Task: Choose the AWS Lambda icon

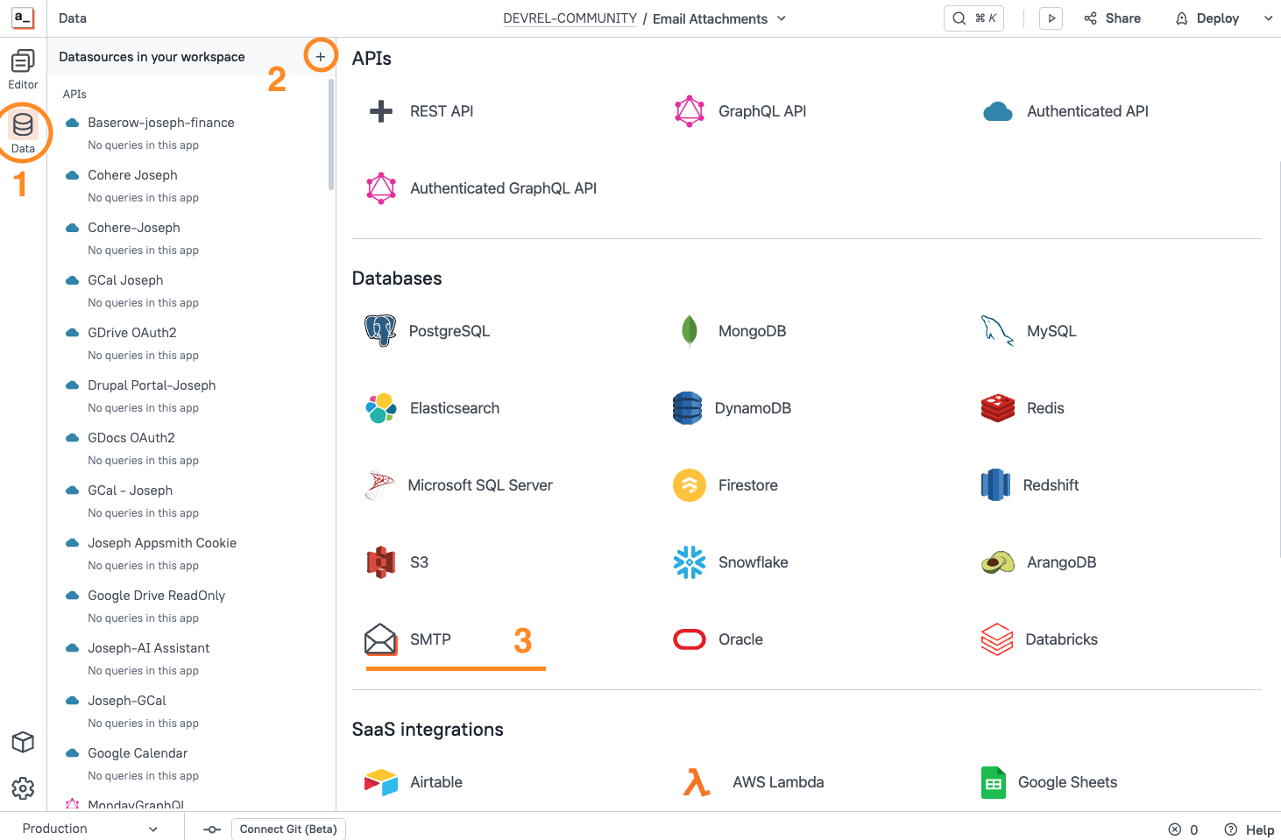Action: pyautogui.click(x=697, y=782)
